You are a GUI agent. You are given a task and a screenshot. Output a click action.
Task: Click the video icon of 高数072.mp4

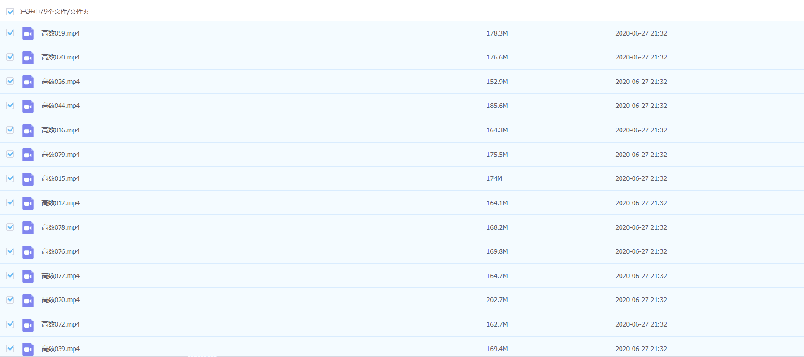click(28, 325)
